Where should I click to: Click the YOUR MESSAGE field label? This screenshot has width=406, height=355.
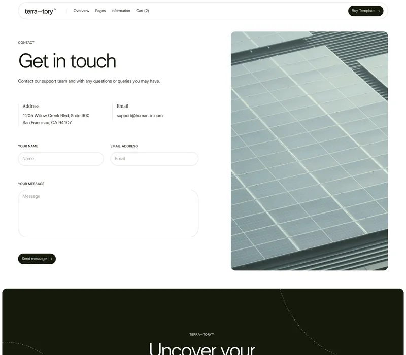31,184
